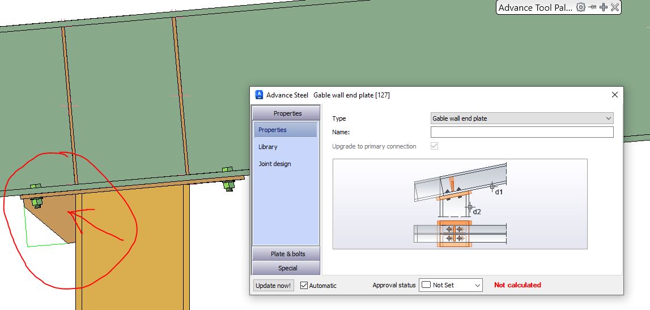Select the Properties sub-item
Viewport: 650px width, 310px height.
click(x=286, y=130)
